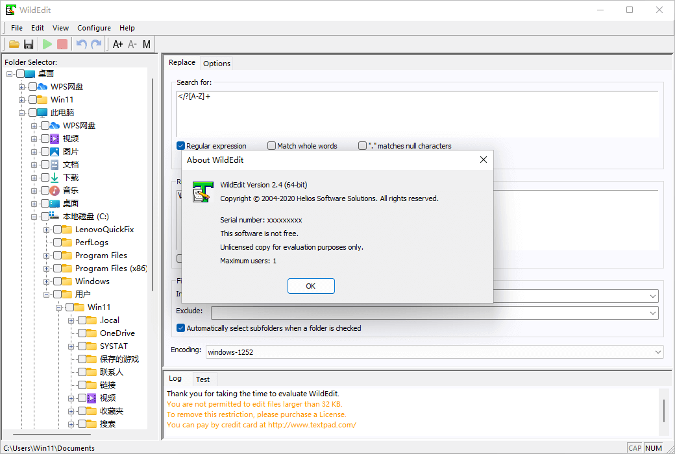Click the 文档 documents icon
This screenshot has height=454, width=675.
point(55,164)
